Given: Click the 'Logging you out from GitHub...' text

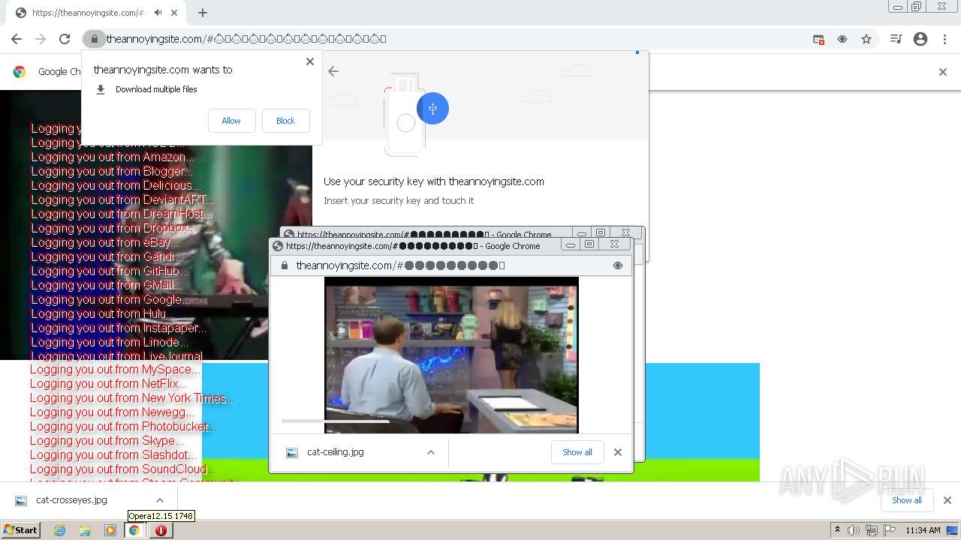Looking at the screenshot, I should pyautogui.click(x=110, y=271).
